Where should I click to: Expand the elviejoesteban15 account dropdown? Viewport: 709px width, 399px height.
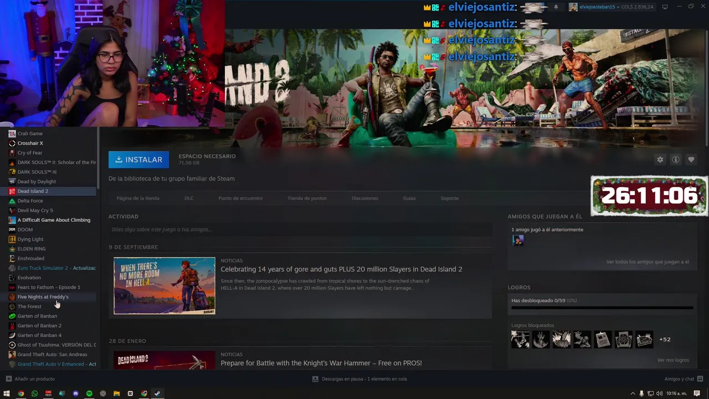618,7
